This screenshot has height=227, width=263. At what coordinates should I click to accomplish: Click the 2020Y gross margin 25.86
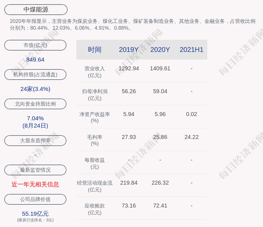pyautogui.click(x=160, y=137)
